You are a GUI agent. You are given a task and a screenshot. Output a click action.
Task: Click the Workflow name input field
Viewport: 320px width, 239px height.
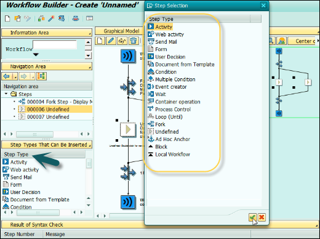click(x=55, y=44)
